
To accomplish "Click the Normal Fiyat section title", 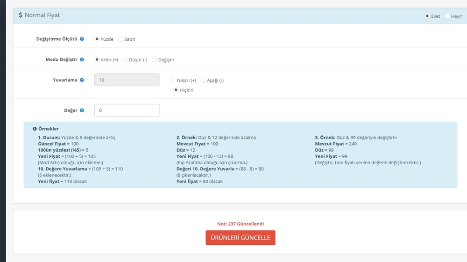I will click(x=42, y=15).
